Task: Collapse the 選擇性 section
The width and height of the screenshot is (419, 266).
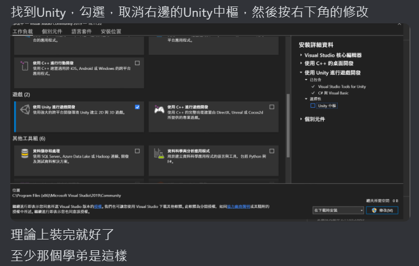Action: 306,99
